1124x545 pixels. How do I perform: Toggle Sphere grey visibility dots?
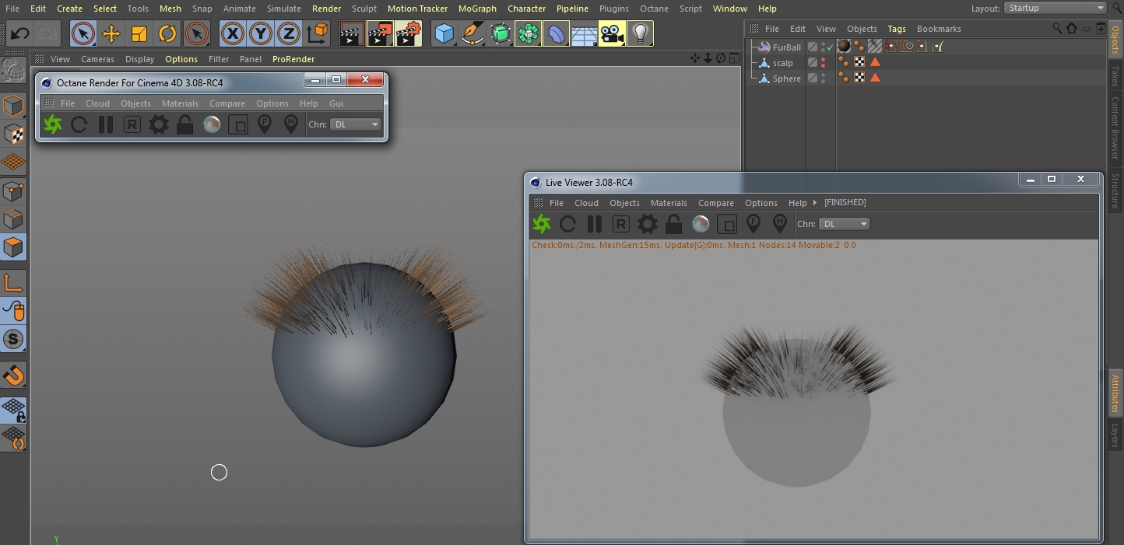pyautogui.click(x=824, y=78)
